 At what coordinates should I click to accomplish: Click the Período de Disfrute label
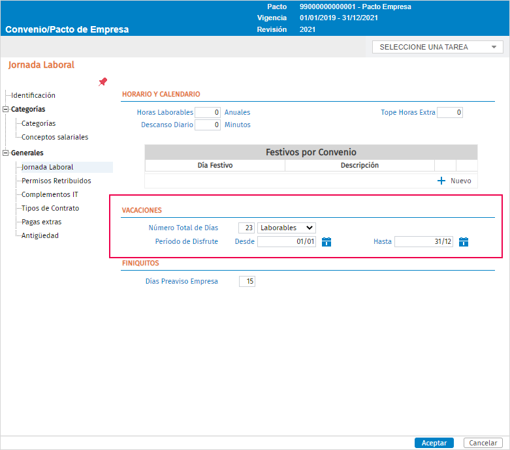coord(186,241)
